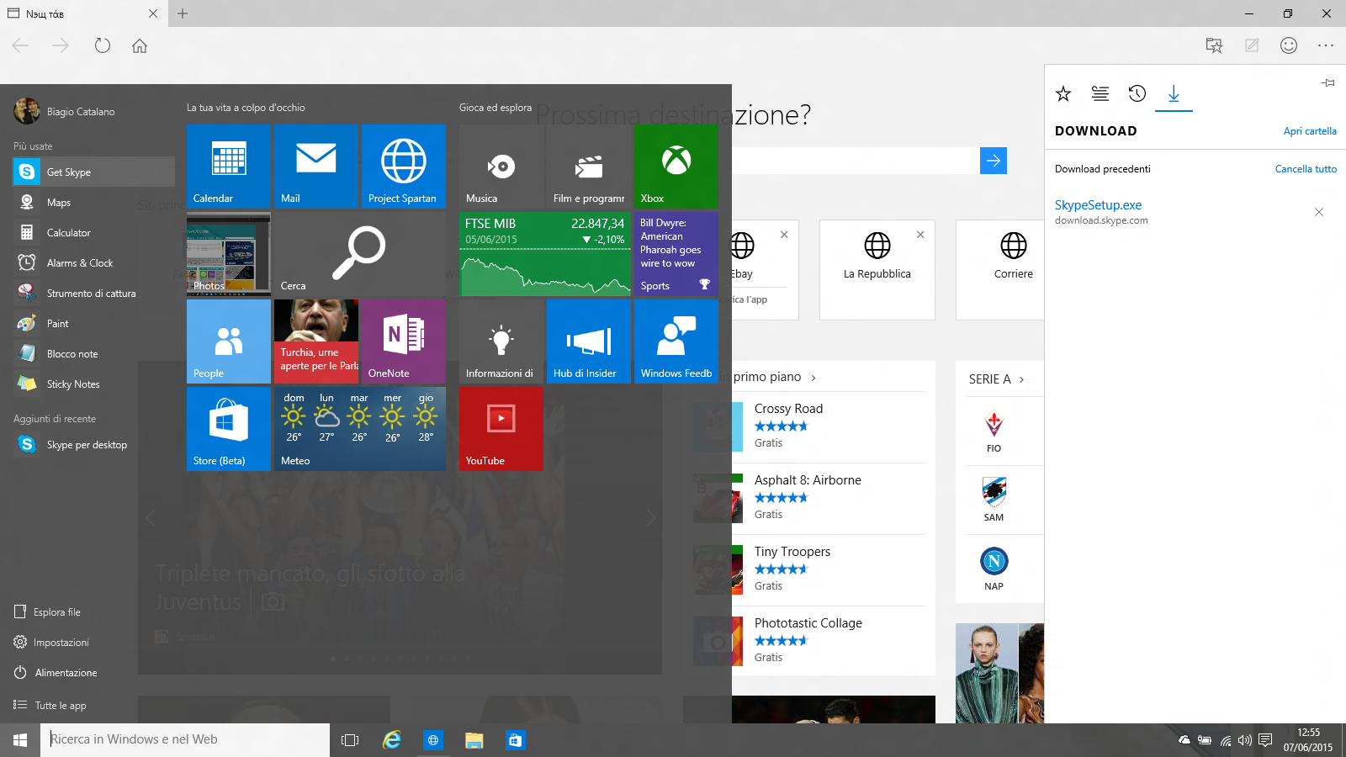Image resolution: width=1346 pixels, height=757 pixels.
Task: Show the Favorites star in hub
Action: pyautogui.click(x=1063, y=93)
